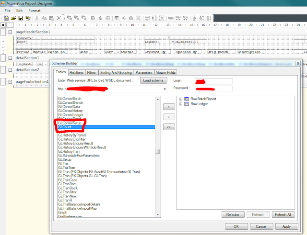
Task: Click the Align Lefts toolbar icon
Action: pos(93,18)
